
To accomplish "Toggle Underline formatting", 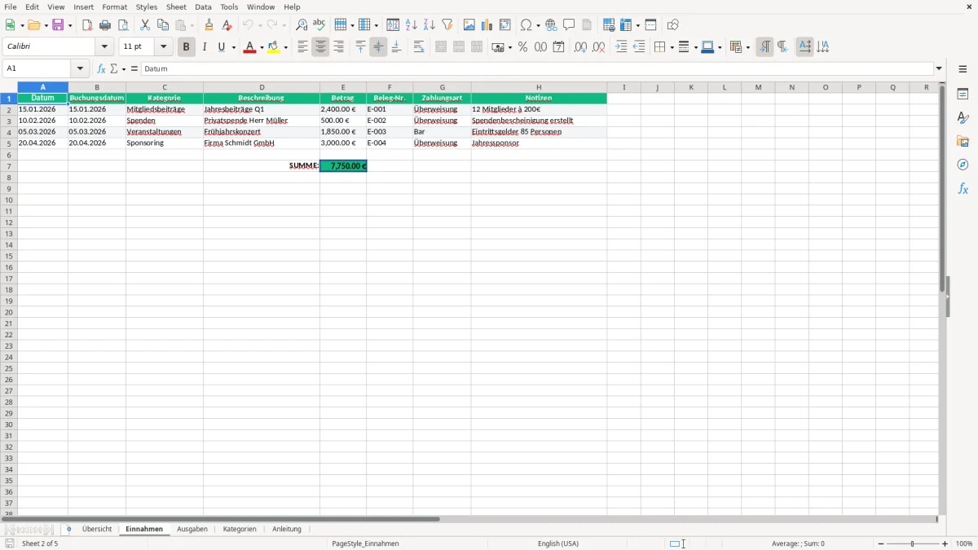I will pyautogui.click(x=221, y=47).
